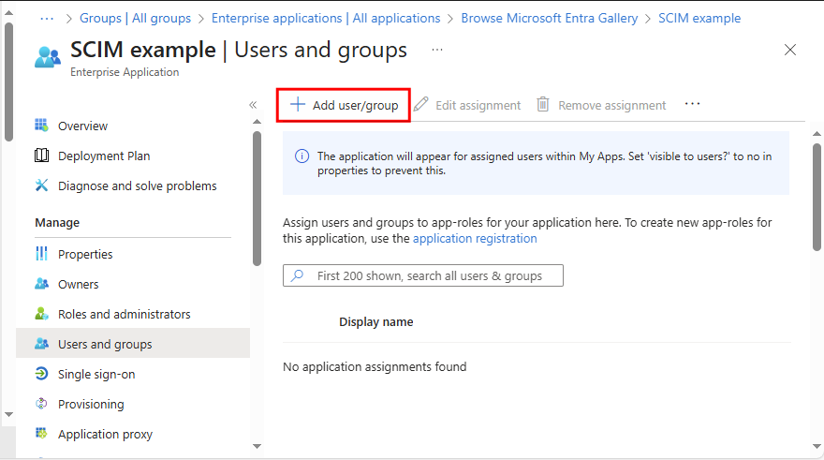Collapse the side menu with double chevron
Screen dimensions: 824x460
coord(253,105)
